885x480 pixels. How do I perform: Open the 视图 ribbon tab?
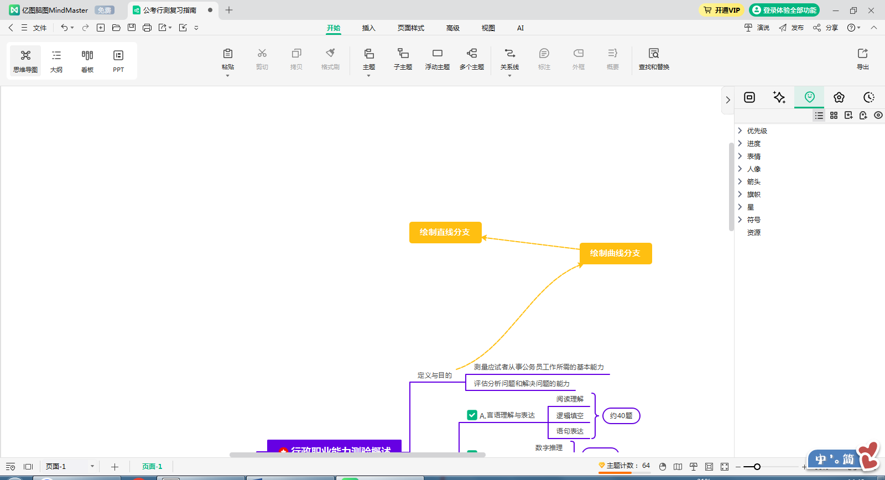[488, 28]
